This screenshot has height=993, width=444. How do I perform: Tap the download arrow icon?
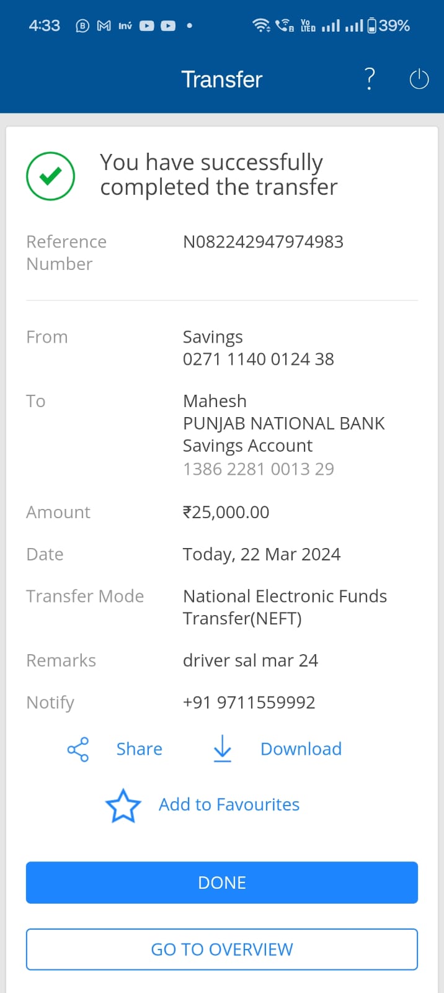click(222, 749)
